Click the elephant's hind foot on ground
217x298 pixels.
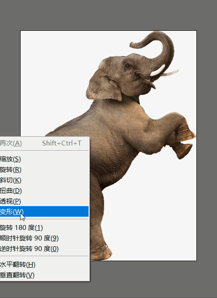[x=101, y=252]
